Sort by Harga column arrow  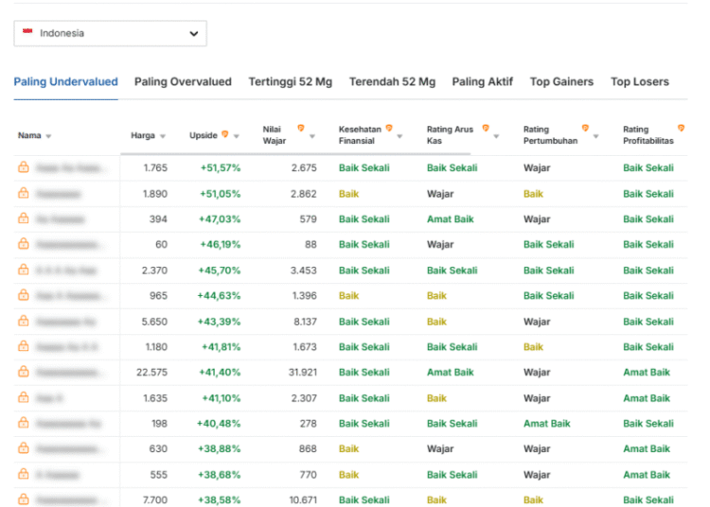tap(163, 136)
